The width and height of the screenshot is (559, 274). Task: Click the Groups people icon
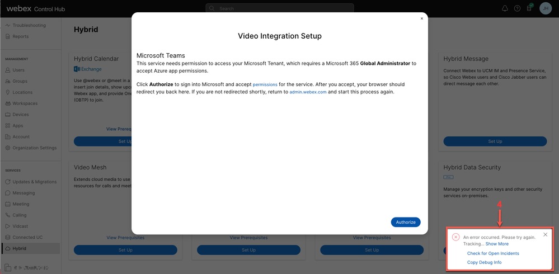7,81
